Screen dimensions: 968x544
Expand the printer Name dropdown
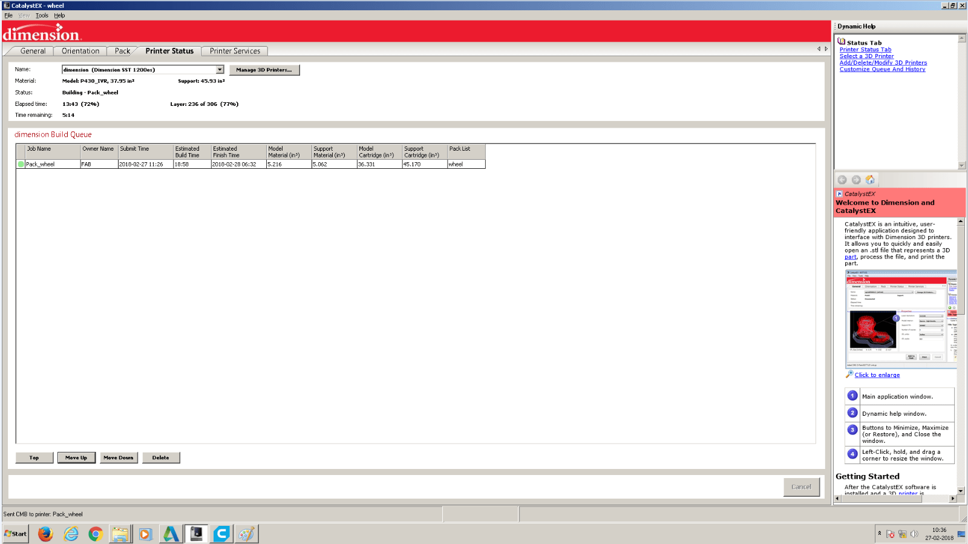[220, 70]
